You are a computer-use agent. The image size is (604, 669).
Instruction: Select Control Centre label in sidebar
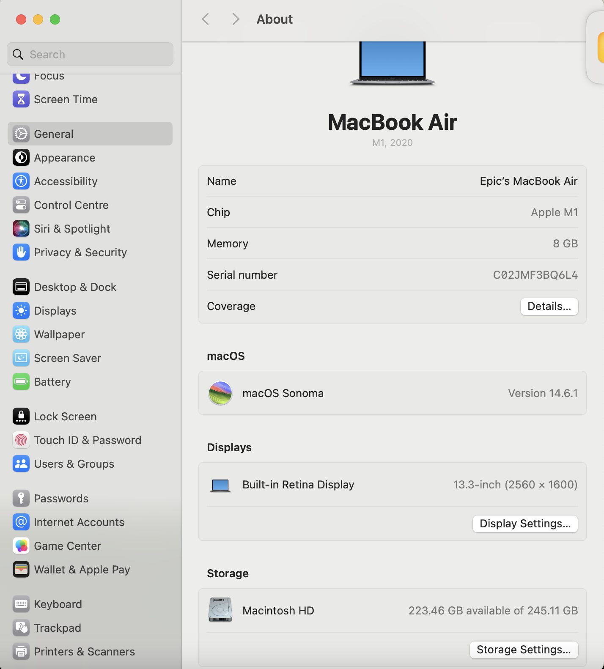[x=71, y=205]
